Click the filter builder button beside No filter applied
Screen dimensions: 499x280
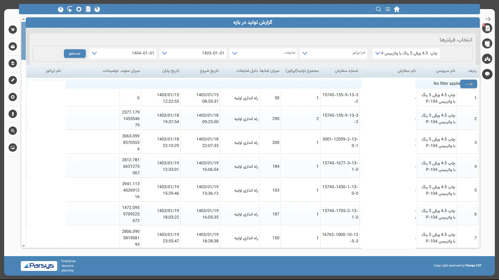pyautogui.click(x=469, y=84)
